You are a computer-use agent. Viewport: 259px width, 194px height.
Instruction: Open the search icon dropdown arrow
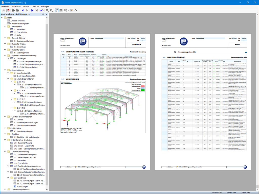pos(69,10)
